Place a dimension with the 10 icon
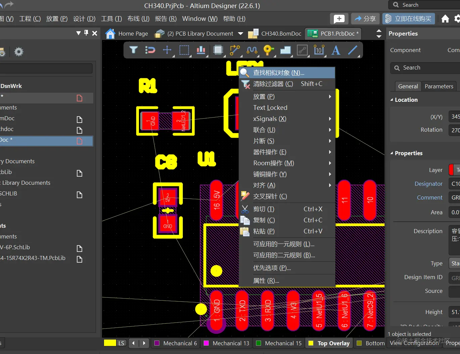The width and height of the screenshot is (460, 354). click(319, 50)
